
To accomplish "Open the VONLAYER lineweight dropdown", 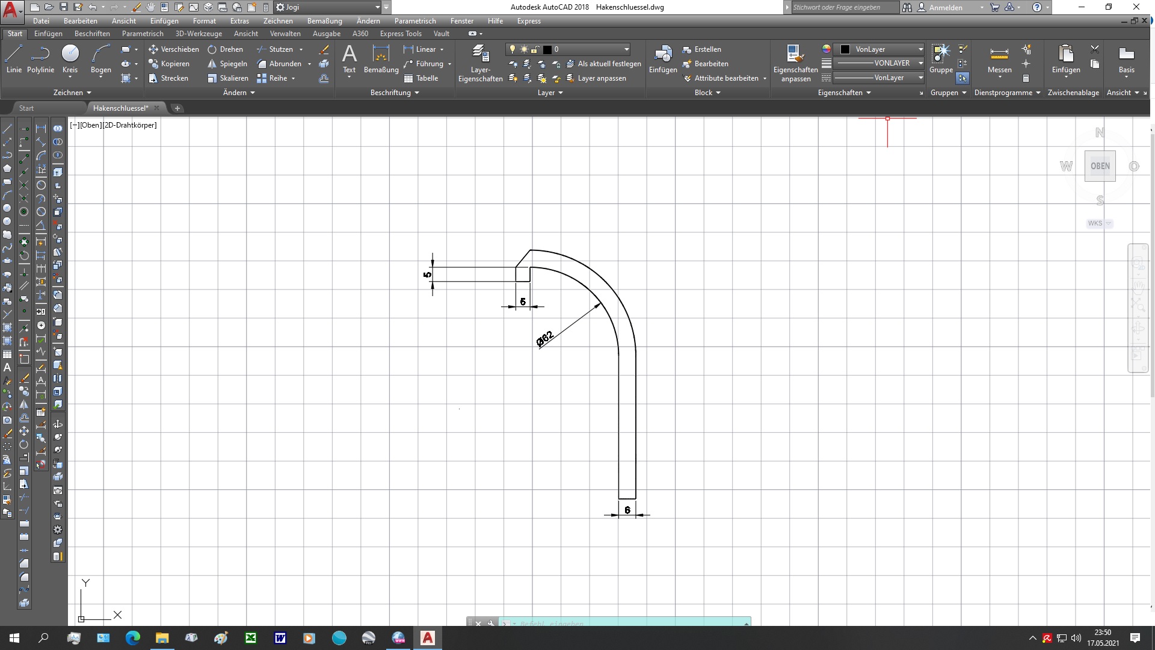I will point(920,63).
